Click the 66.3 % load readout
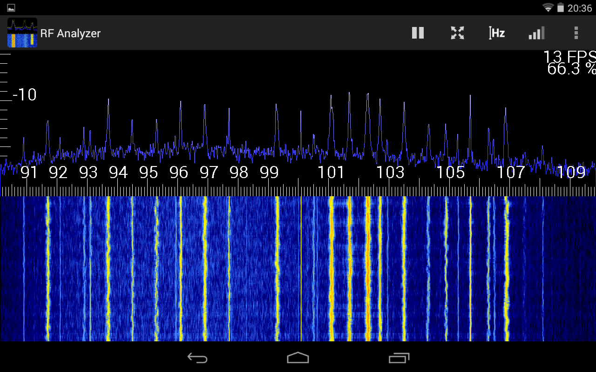 571,69
